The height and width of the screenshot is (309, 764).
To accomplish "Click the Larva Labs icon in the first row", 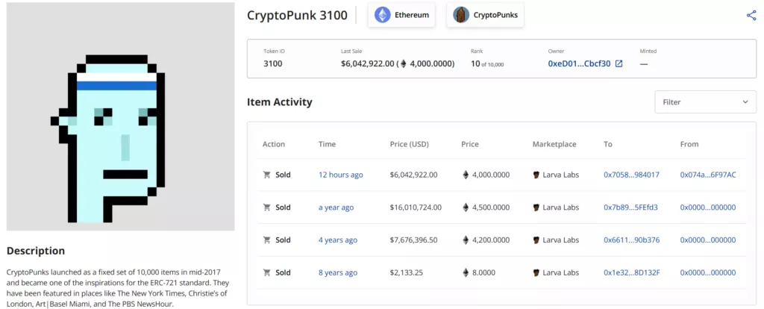I will 536,175.
